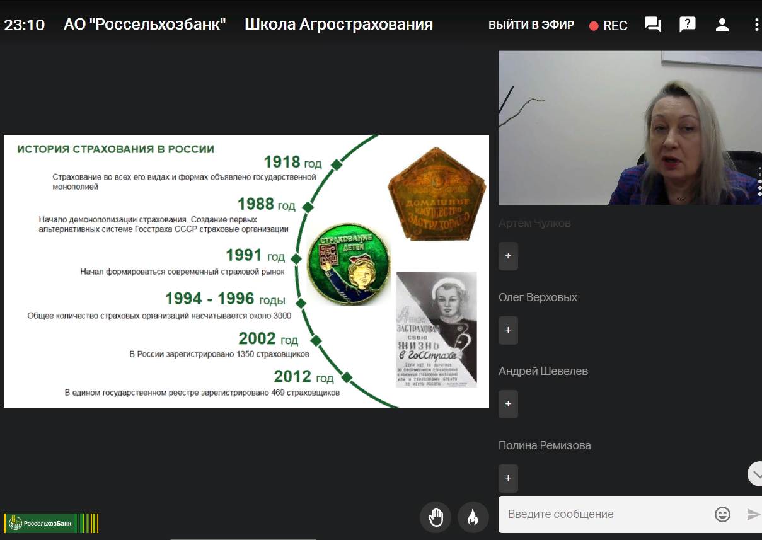This screenshot has width=762, height=540.
Task: Click the presentation slide История страхования в России
Action: point(246,271)
